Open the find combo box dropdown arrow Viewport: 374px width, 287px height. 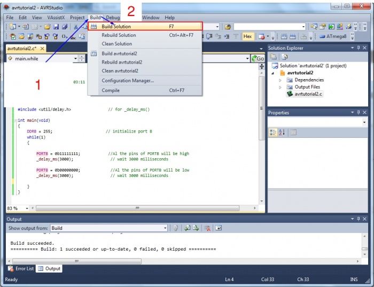coord(303,27)
